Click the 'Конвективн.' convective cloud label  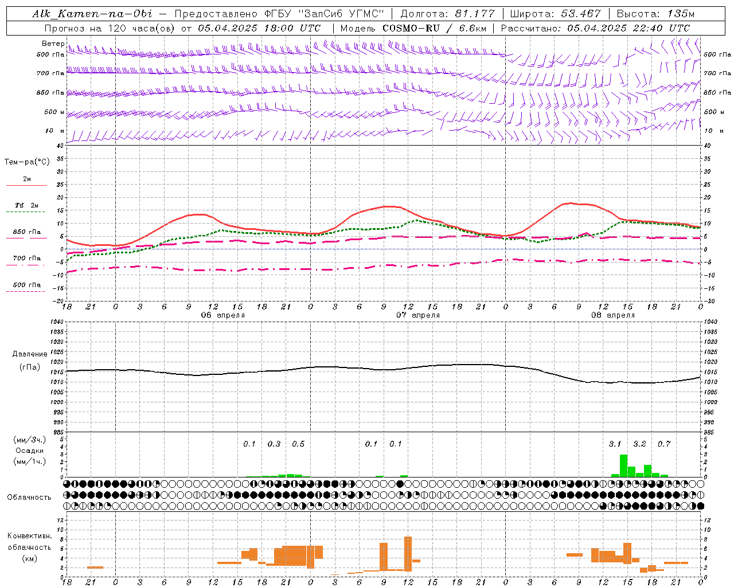click(x=30, y=536)
